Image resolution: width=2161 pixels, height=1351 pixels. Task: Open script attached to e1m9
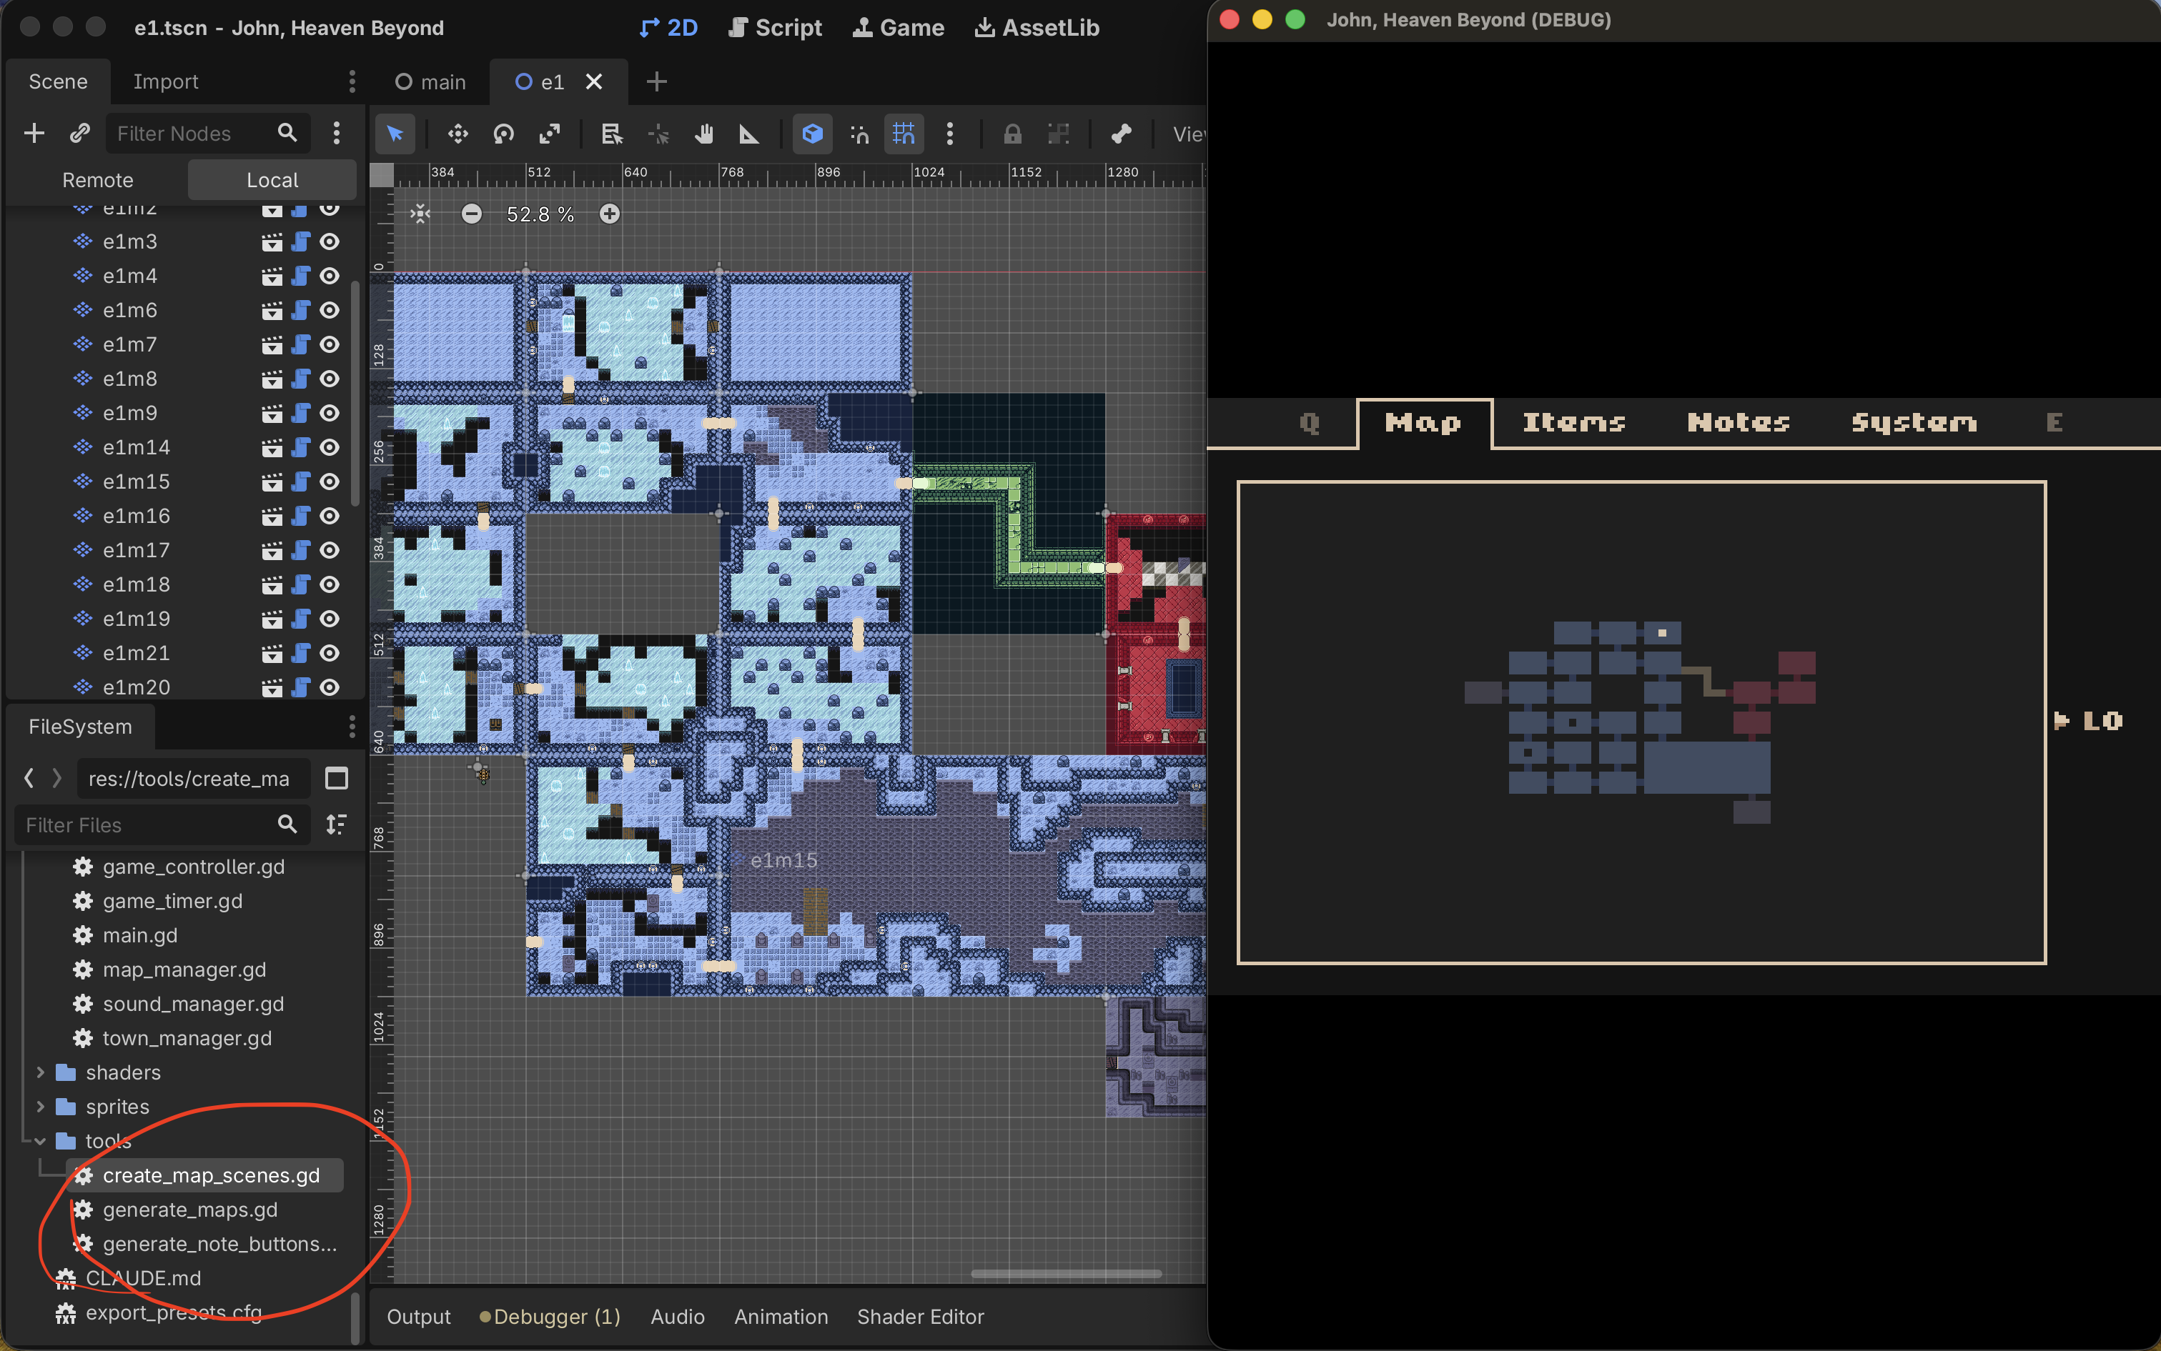300,413
